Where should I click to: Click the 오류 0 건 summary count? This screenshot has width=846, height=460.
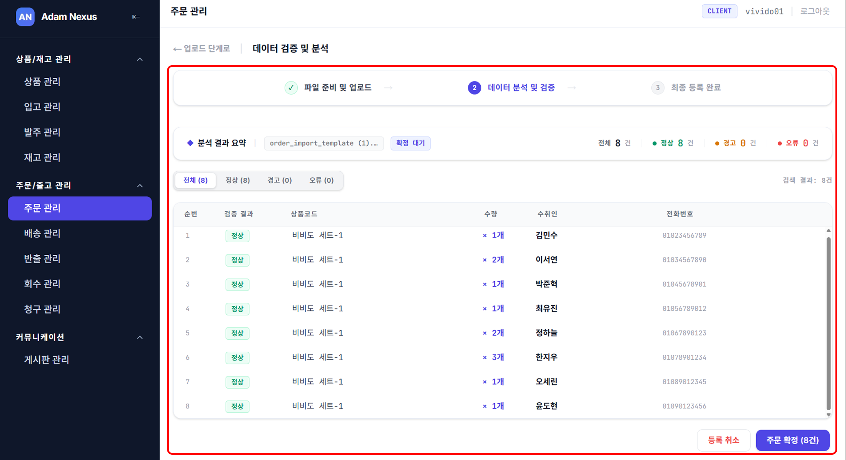click(798, 143)
